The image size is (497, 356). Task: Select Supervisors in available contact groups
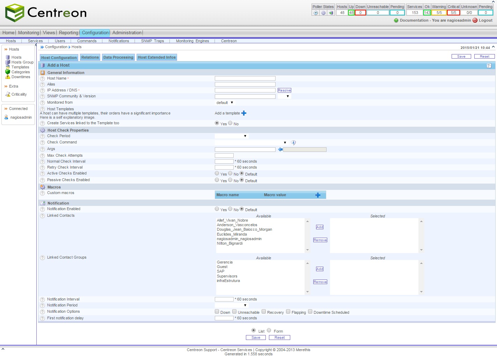coord(227,276)
